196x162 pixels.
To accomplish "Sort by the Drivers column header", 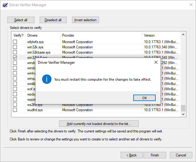I will pos(43,35).
